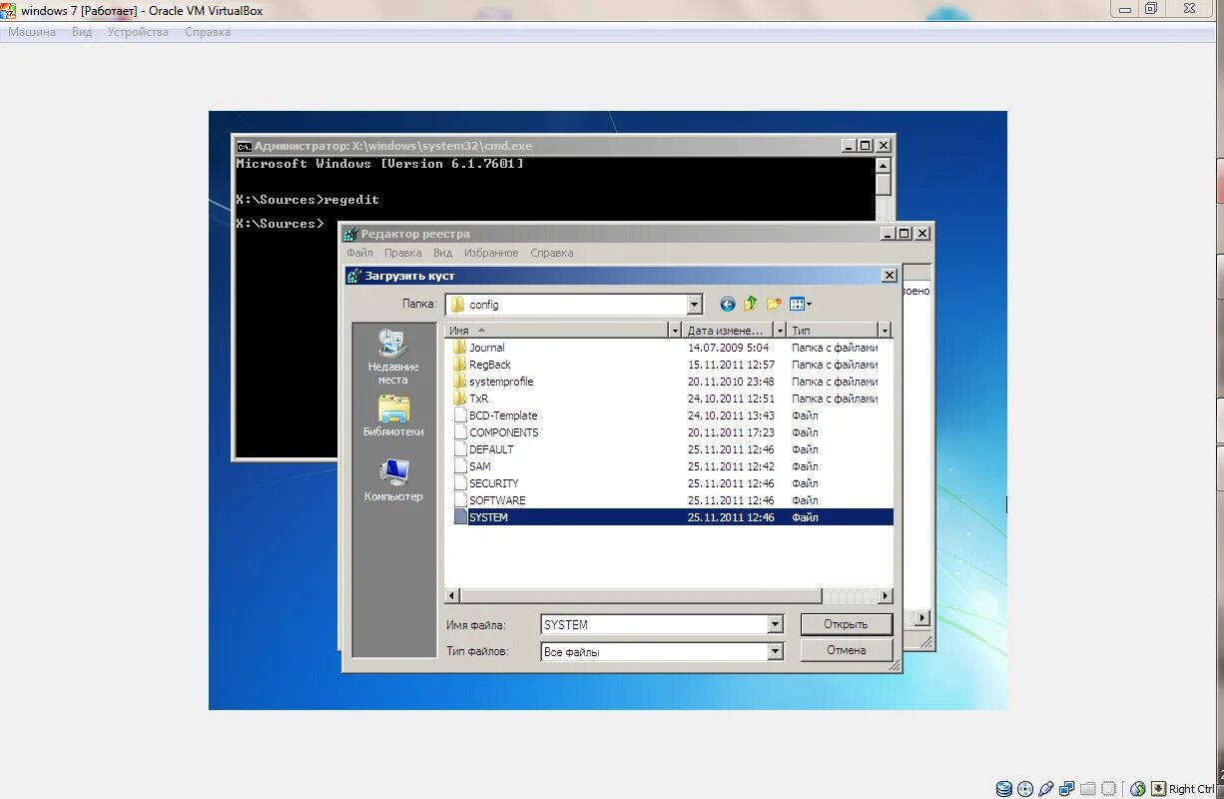Click VirtualBox network adapters indicator

(1067, 789)
